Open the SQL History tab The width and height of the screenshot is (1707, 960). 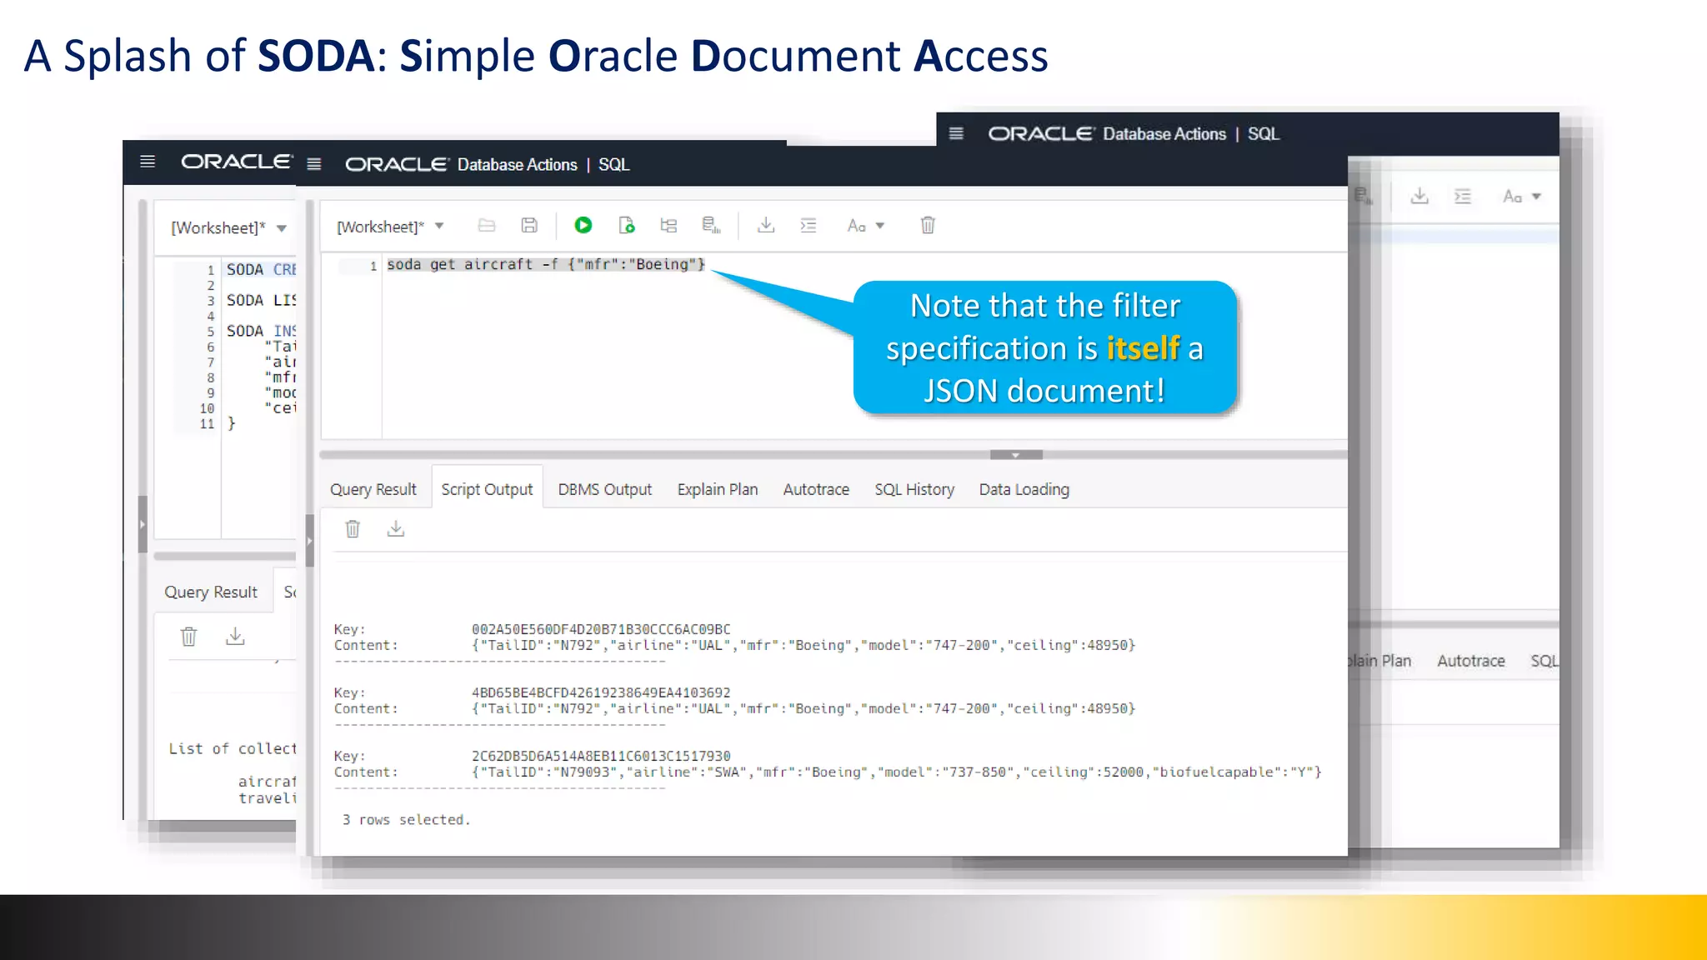click(x=914, y=489)
